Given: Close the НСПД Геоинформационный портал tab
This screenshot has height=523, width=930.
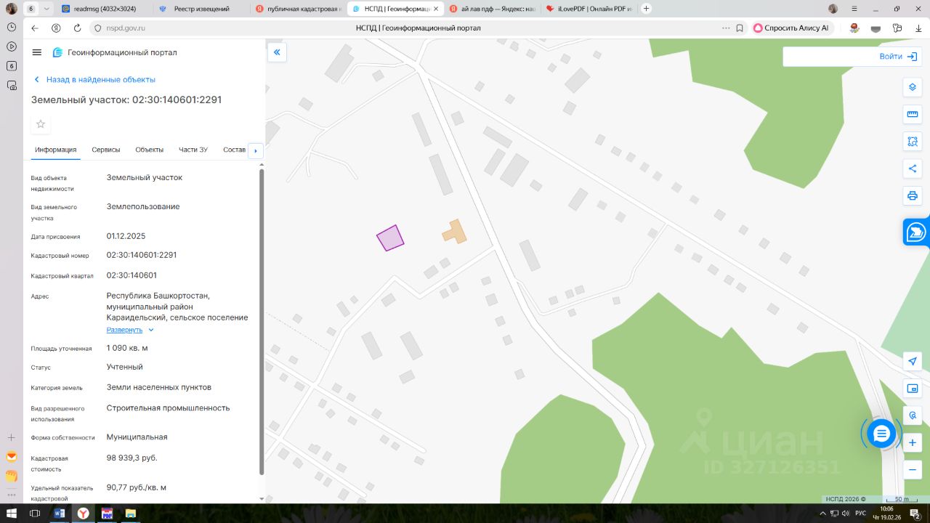Looking at the screenshot, I should [436, 9].
